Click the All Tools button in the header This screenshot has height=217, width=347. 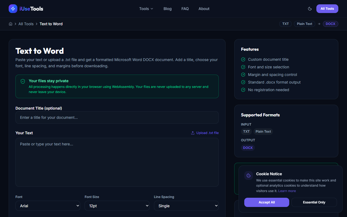pos(327,8)
